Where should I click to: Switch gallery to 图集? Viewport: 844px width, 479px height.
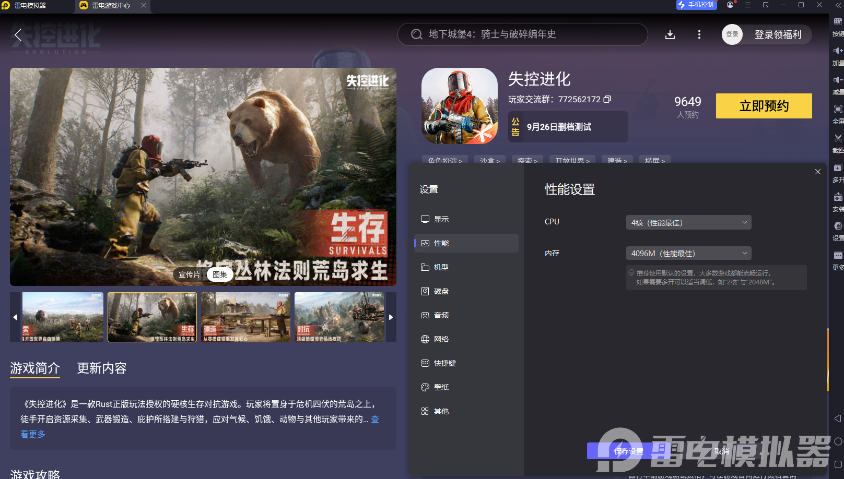[220, 274]
